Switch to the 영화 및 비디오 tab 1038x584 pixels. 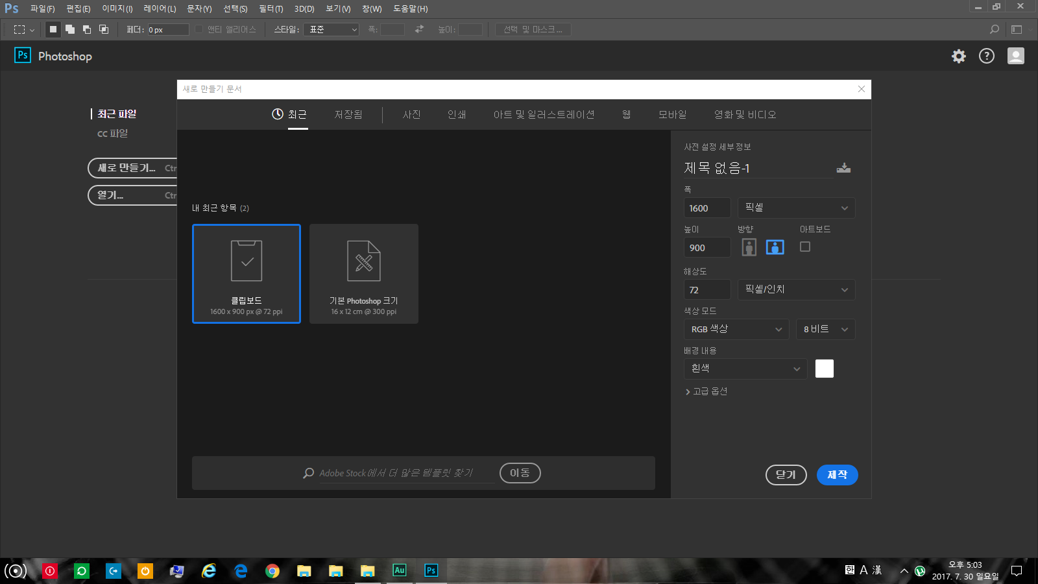pos(745,114)
